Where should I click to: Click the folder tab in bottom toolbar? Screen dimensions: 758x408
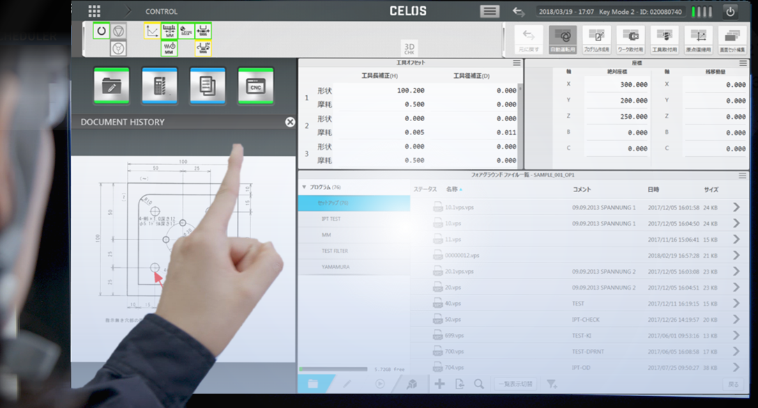(313, 384)
